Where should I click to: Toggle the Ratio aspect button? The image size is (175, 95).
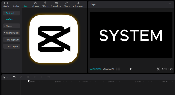point(164,69)
